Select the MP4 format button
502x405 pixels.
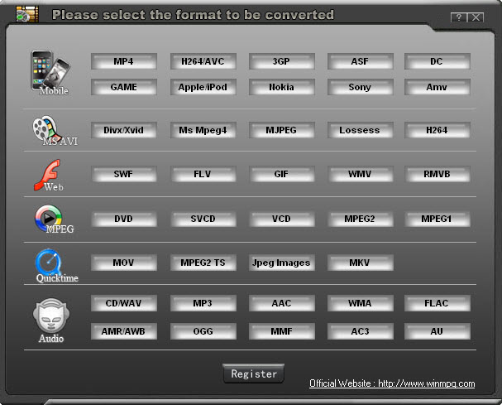[x=123, y=62]
